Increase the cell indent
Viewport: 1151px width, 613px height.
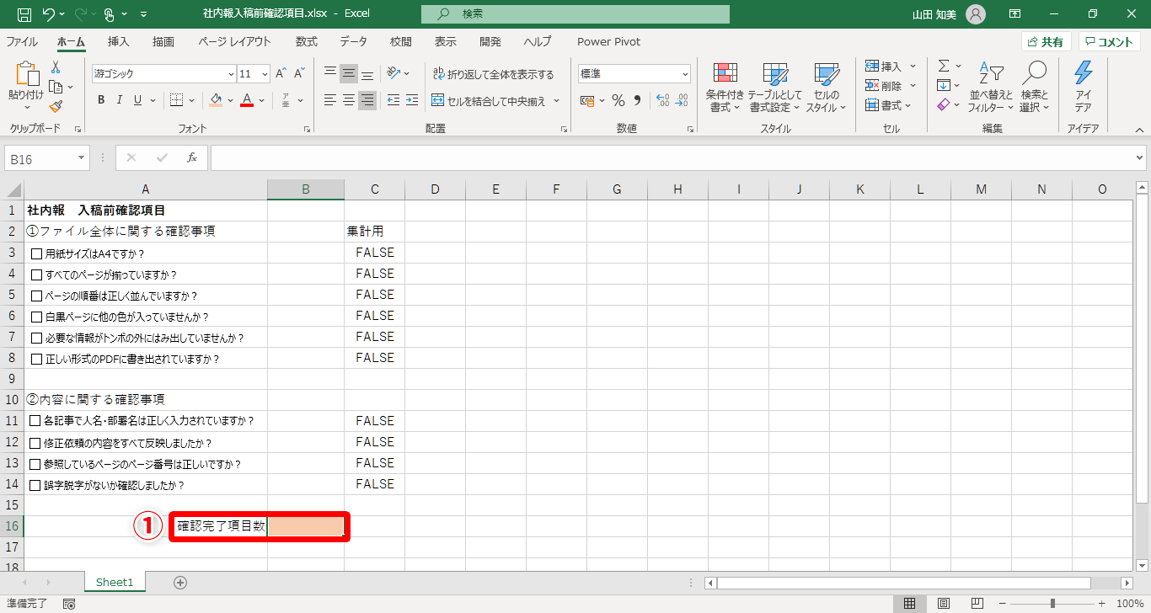[x=412, y=100]
